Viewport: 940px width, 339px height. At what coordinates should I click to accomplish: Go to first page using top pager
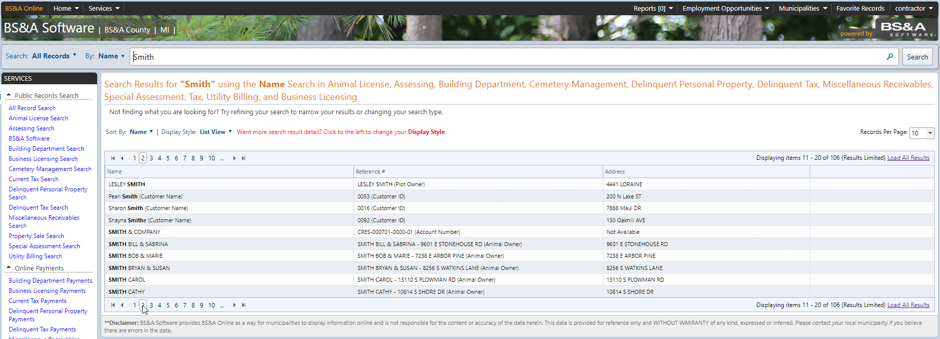113,158
